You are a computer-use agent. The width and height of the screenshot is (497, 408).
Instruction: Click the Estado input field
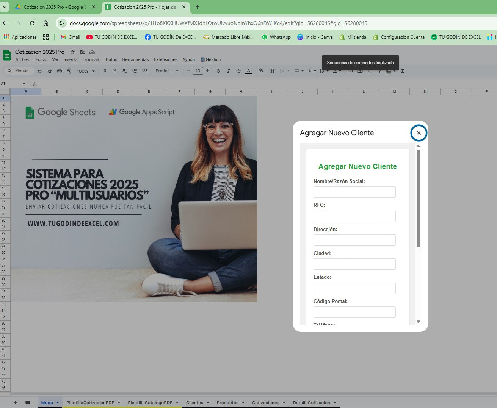click(x=354, y=288)
